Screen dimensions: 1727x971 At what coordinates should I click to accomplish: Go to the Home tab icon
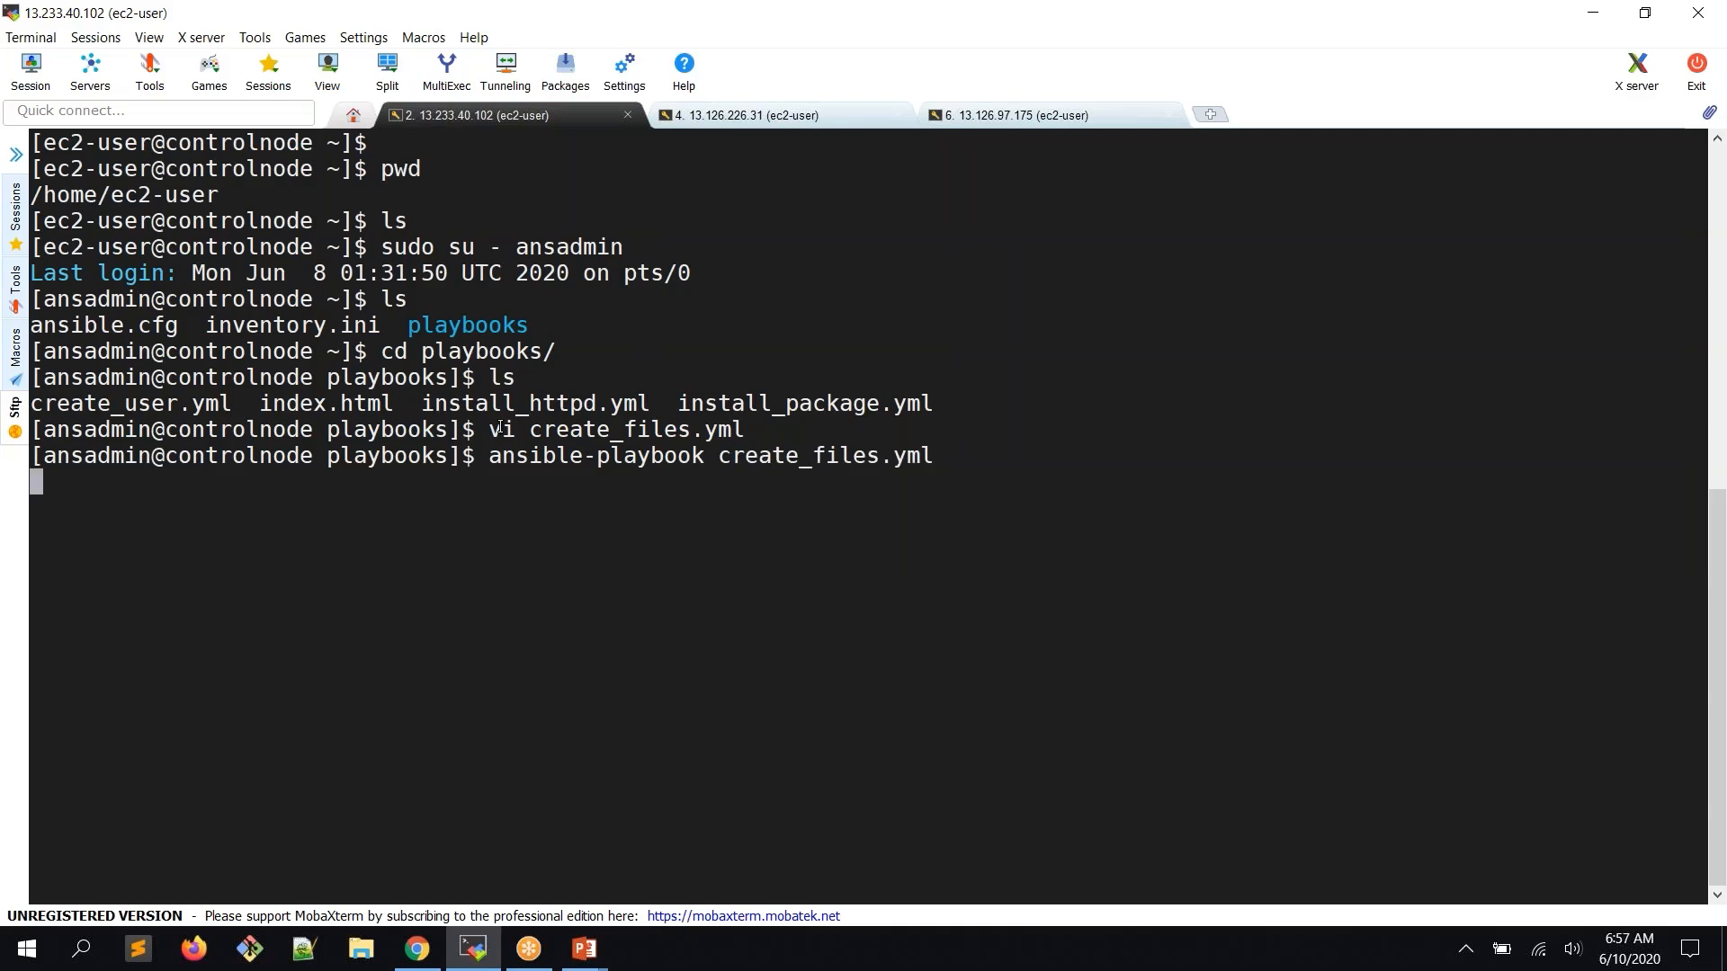pos(353,115)
